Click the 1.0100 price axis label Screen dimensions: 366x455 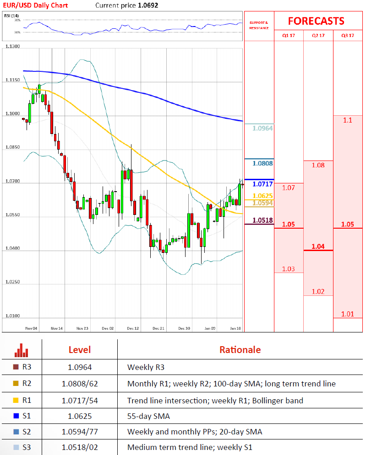(12, 316)
